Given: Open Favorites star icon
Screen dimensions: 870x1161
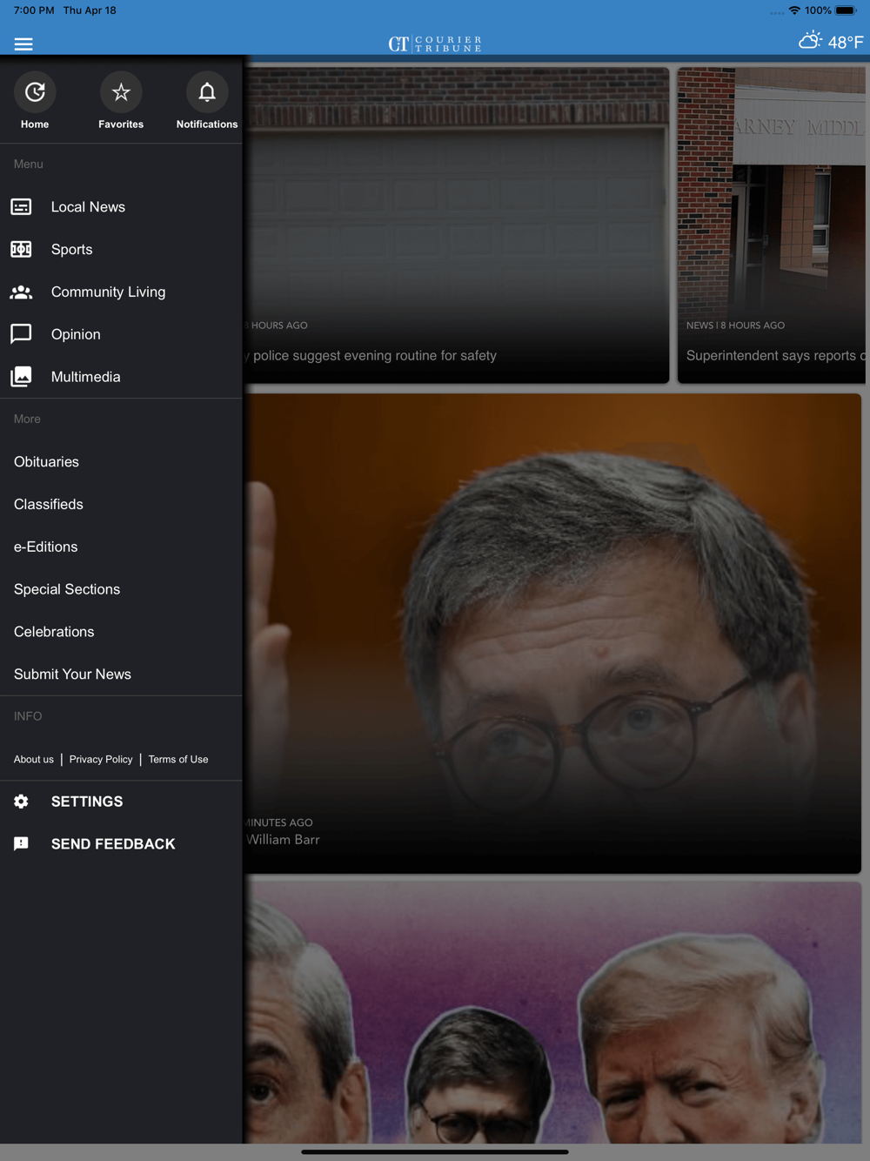Looking at the screenshot, I should coord(121,92).
